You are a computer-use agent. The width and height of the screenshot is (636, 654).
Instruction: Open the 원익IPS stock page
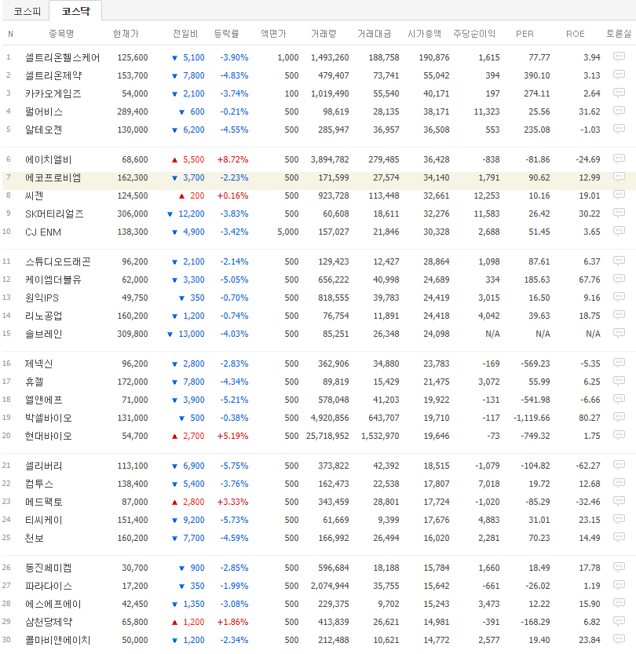pos(42,298)
